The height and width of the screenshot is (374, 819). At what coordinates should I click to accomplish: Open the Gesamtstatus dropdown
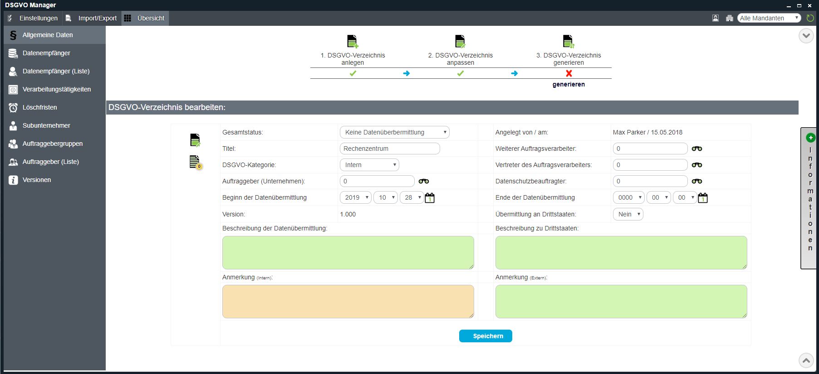[394, 132]
